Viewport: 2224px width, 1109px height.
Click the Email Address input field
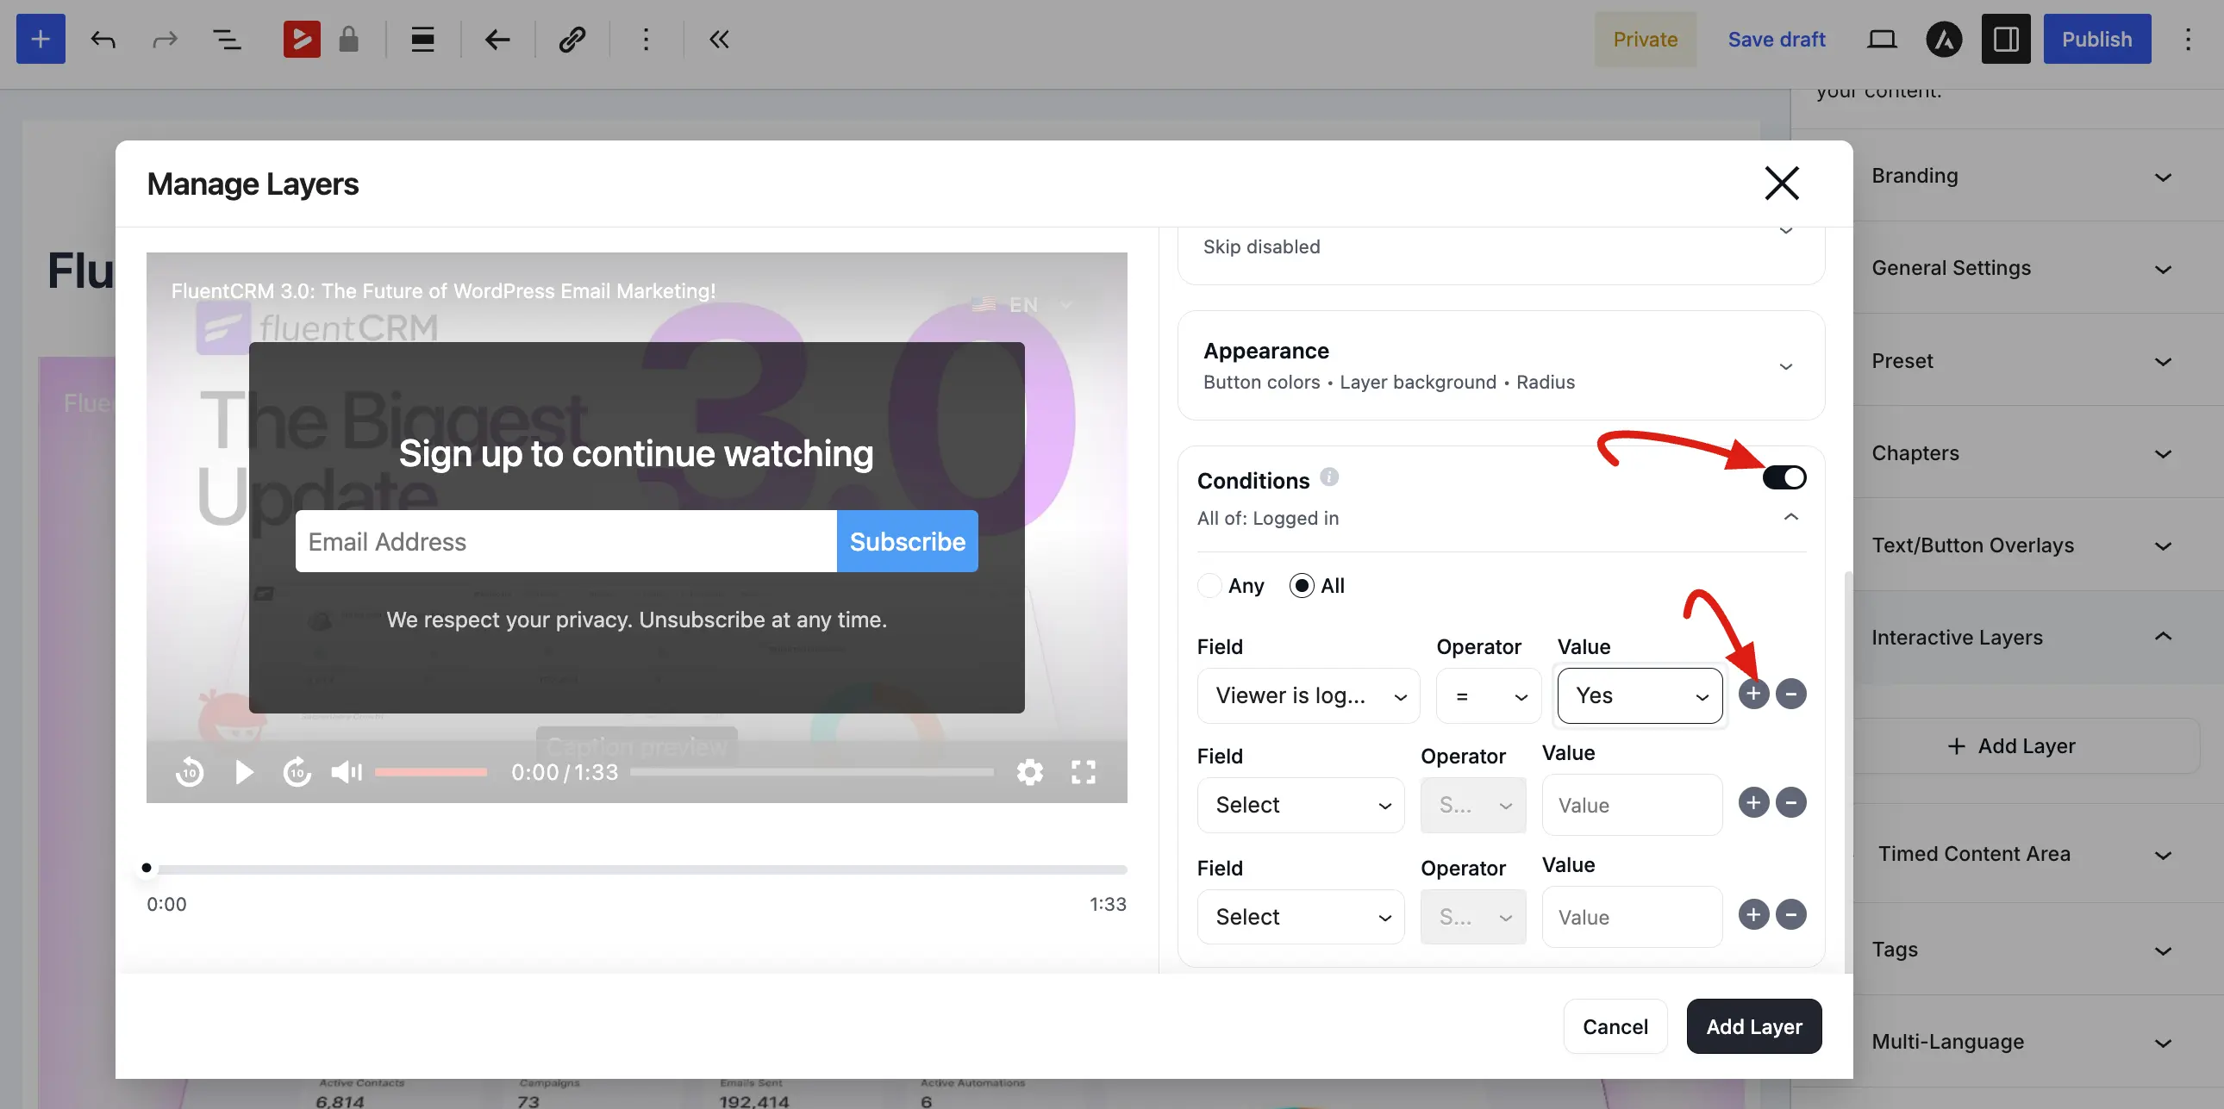pyautogui.click(x=566, y=541)
